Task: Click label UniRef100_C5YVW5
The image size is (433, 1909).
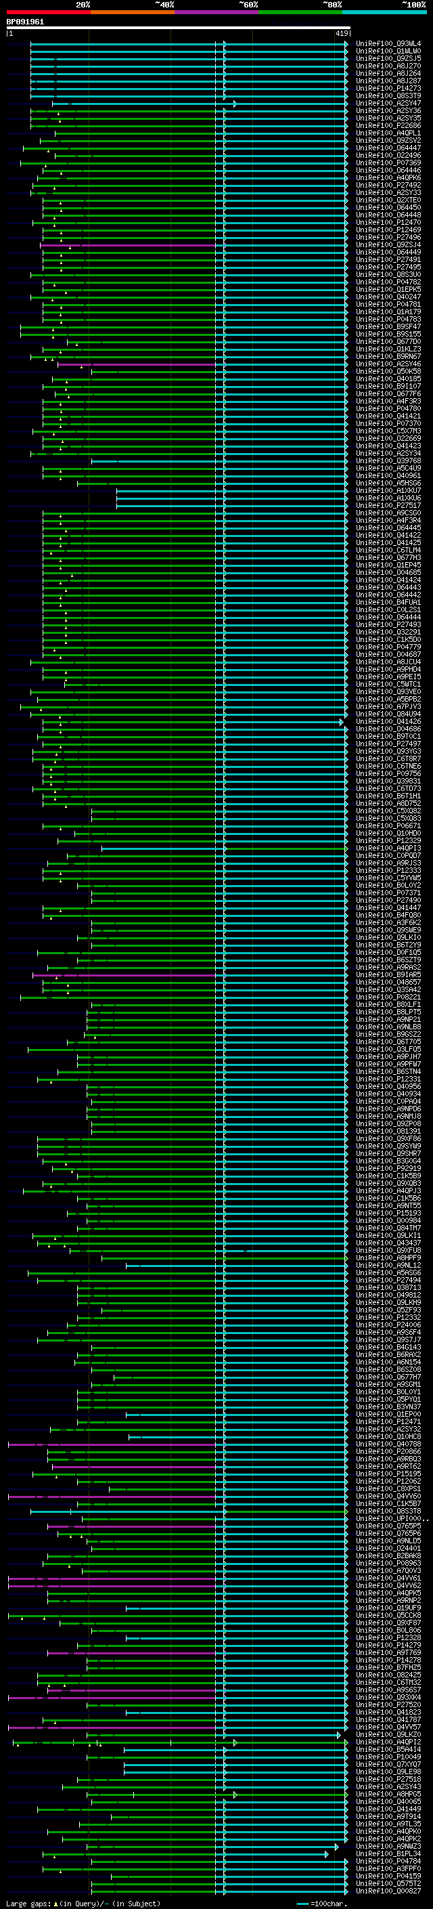Action: tap(388, 878)
